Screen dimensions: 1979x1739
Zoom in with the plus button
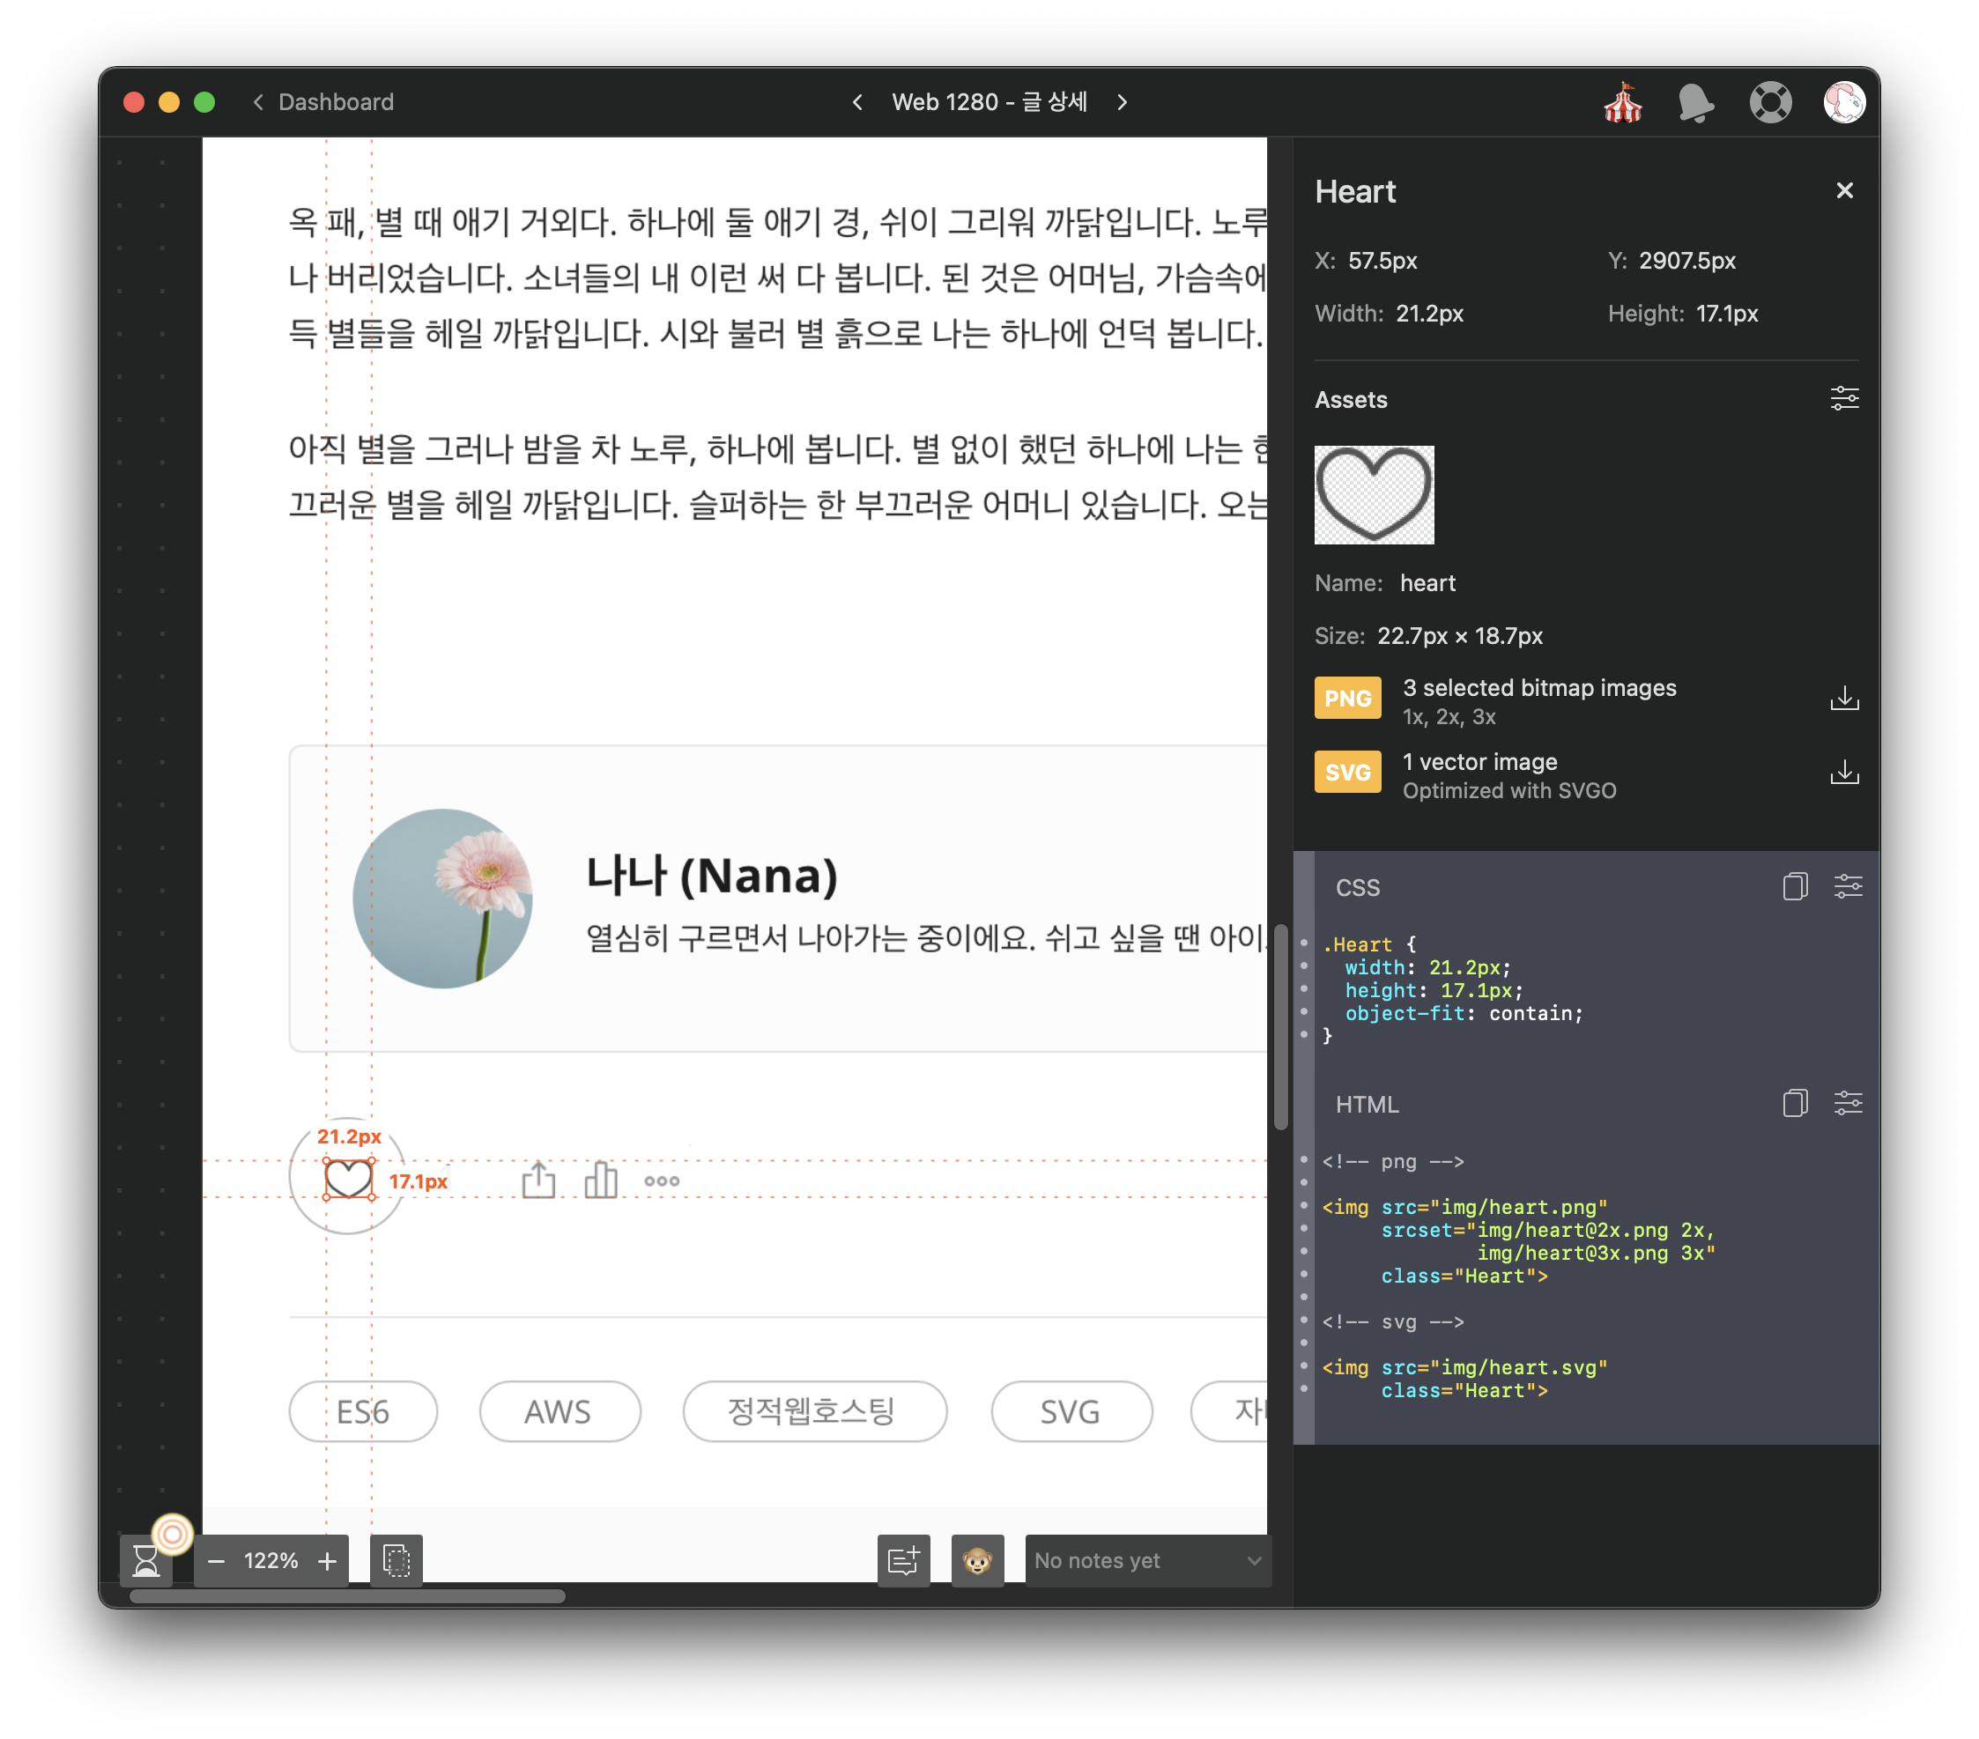327,1560
